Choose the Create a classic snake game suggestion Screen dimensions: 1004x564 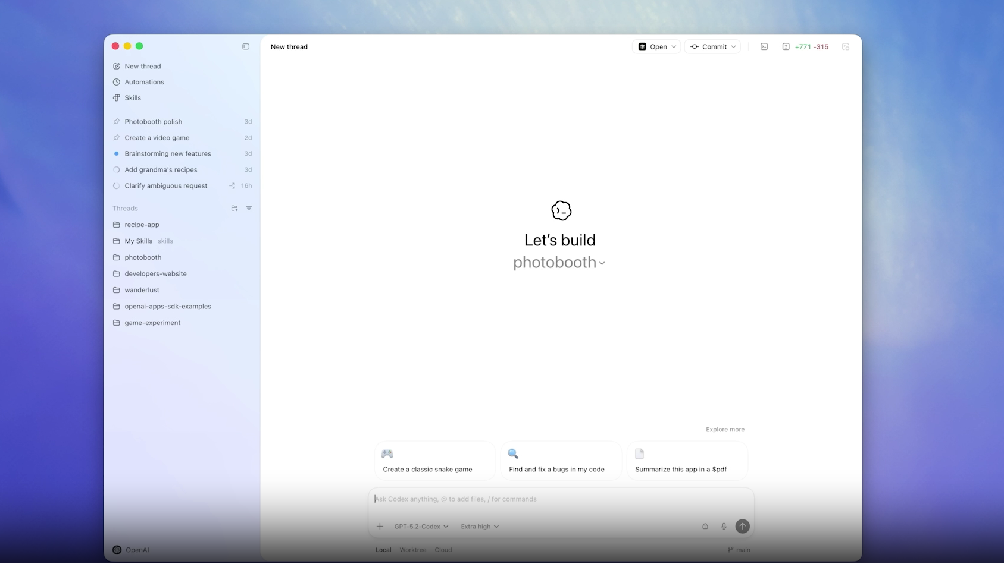pyautogui.click(x=435, y=461)
